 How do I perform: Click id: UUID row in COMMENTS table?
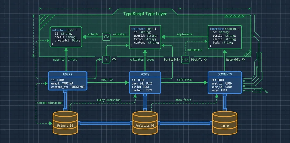(x=218, y=80)
